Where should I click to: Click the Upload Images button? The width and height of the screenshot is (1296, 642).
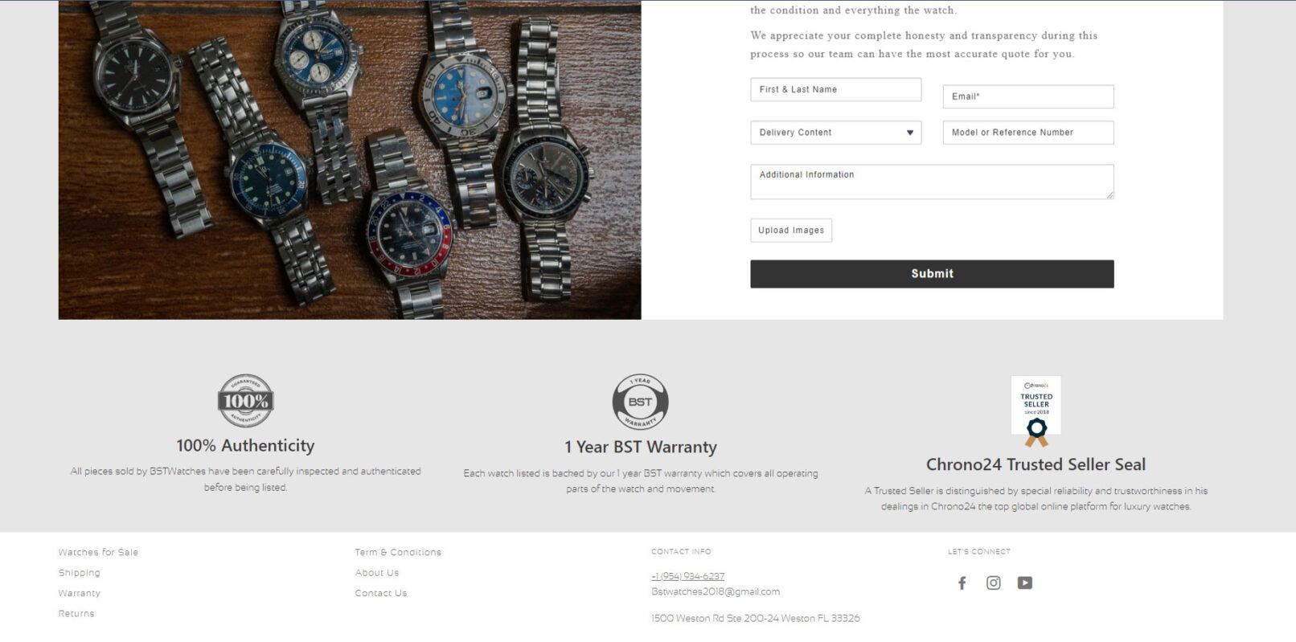(791, 231)
